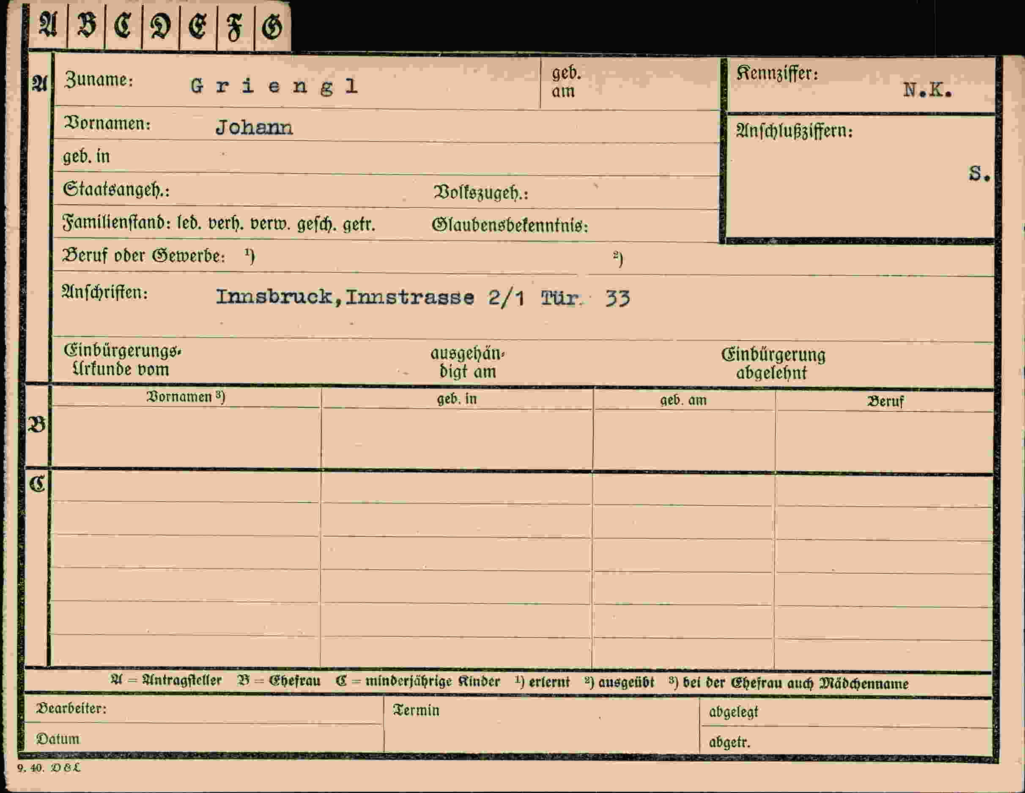Click the empty Vornamen cell in row B
This screenshot has height=793, width=1025.
[x=186, y=438]
